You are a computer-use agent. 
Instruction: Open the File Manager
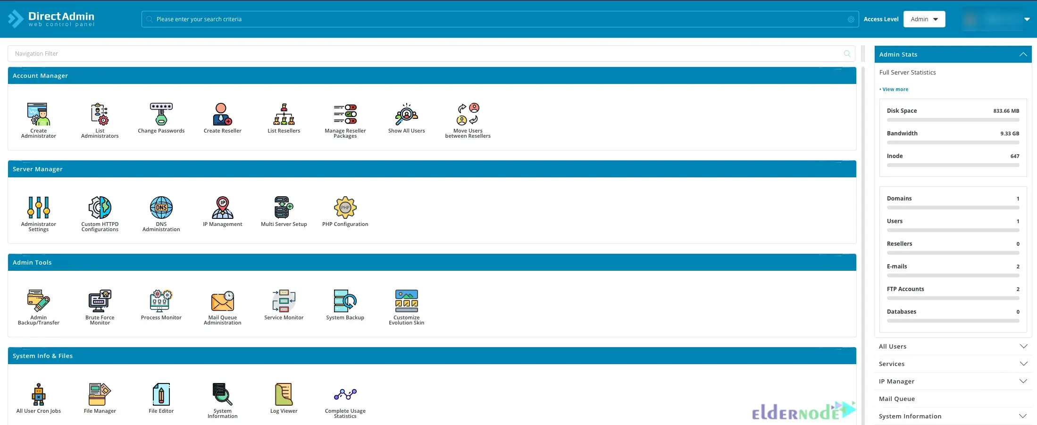click(100, 397)
